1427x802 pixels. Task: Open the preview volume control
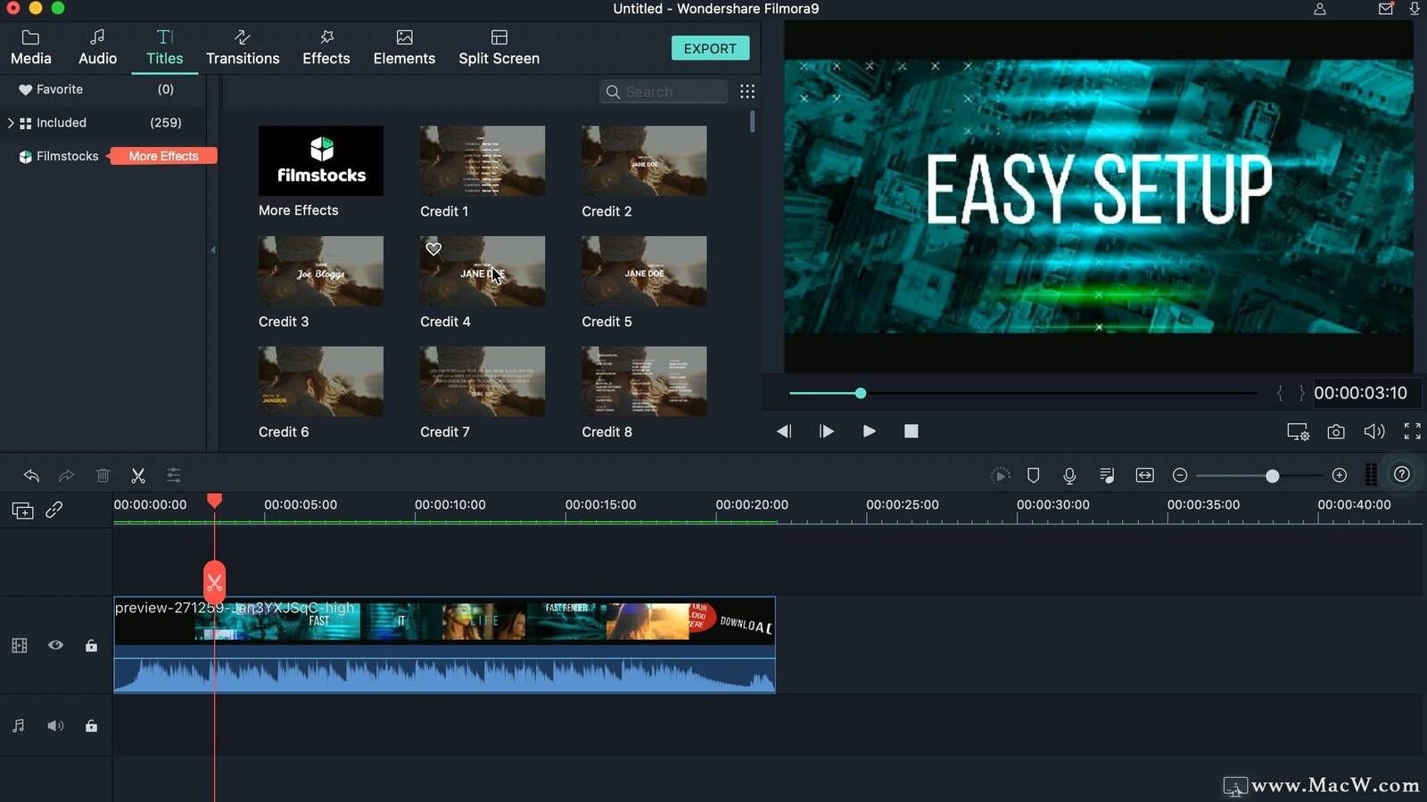point(1374,431)
